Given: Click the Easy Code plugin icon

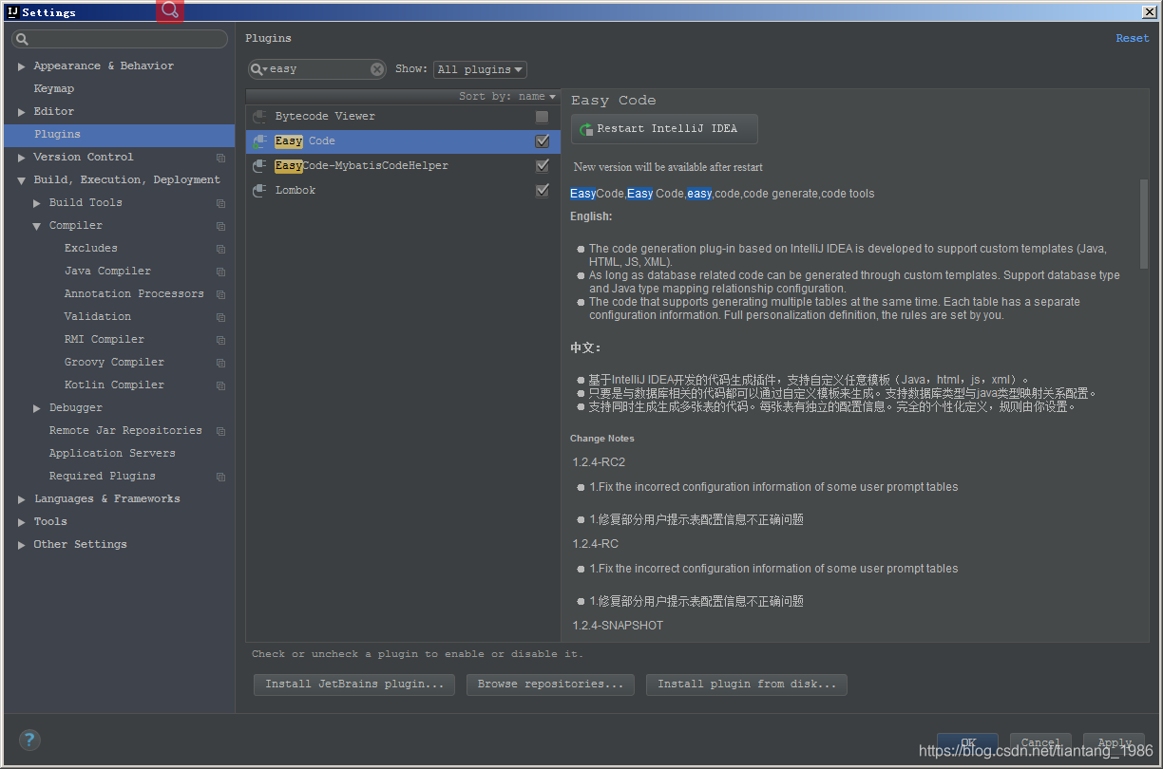Looking at the screenshot, I should pyautogui.click(x=259, y=141).
